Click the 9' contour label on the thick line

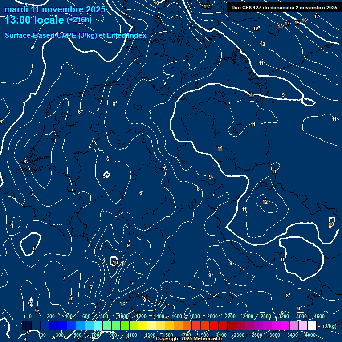(x=284, y=95)
